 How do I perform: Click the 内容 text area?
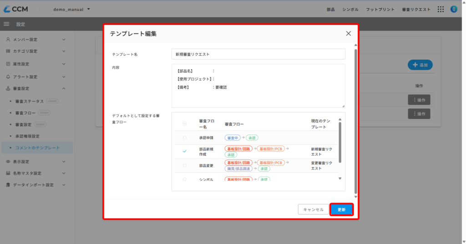click(x=258, y=86)
